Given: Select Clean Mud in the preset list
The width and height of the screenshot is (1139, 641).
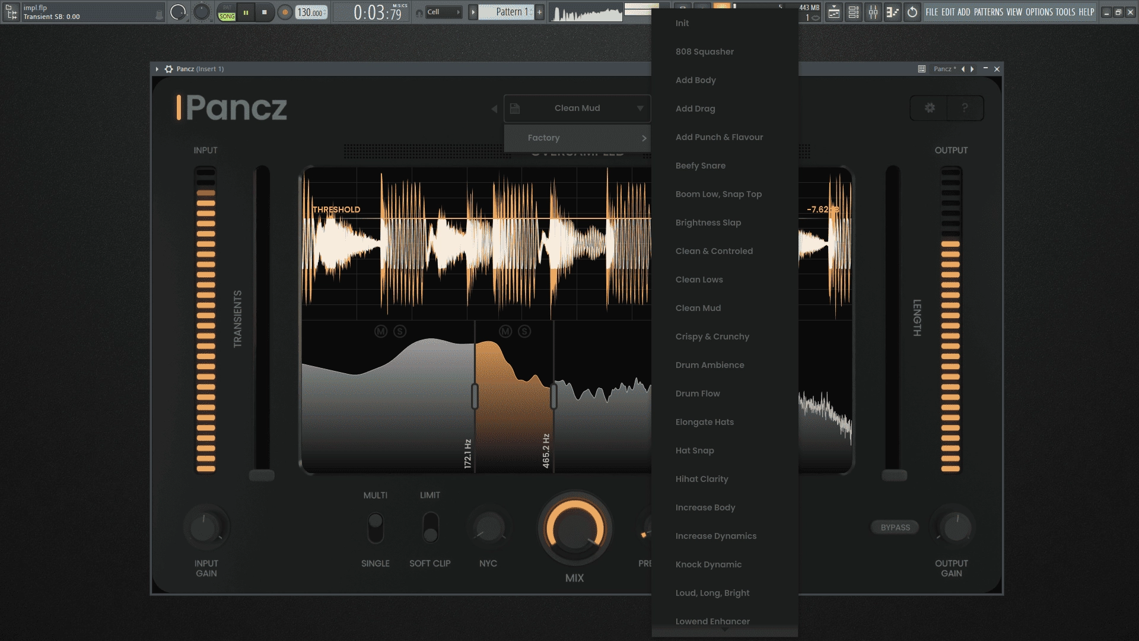Looking at the screenshot, I should (x=724, y=308).
